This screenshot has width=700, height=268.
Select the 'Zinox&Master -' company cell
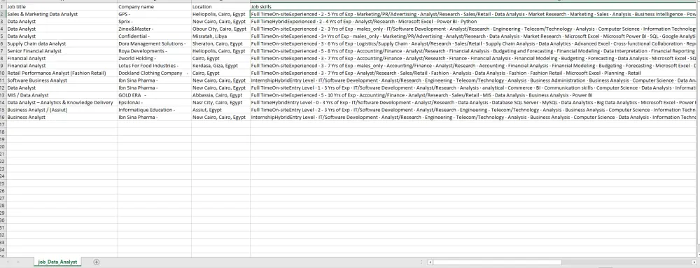pos(155,29)
